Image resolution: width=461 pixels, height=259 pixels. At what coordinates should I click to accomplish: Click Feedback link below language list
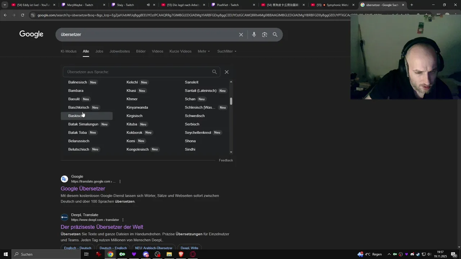[226, 160]
